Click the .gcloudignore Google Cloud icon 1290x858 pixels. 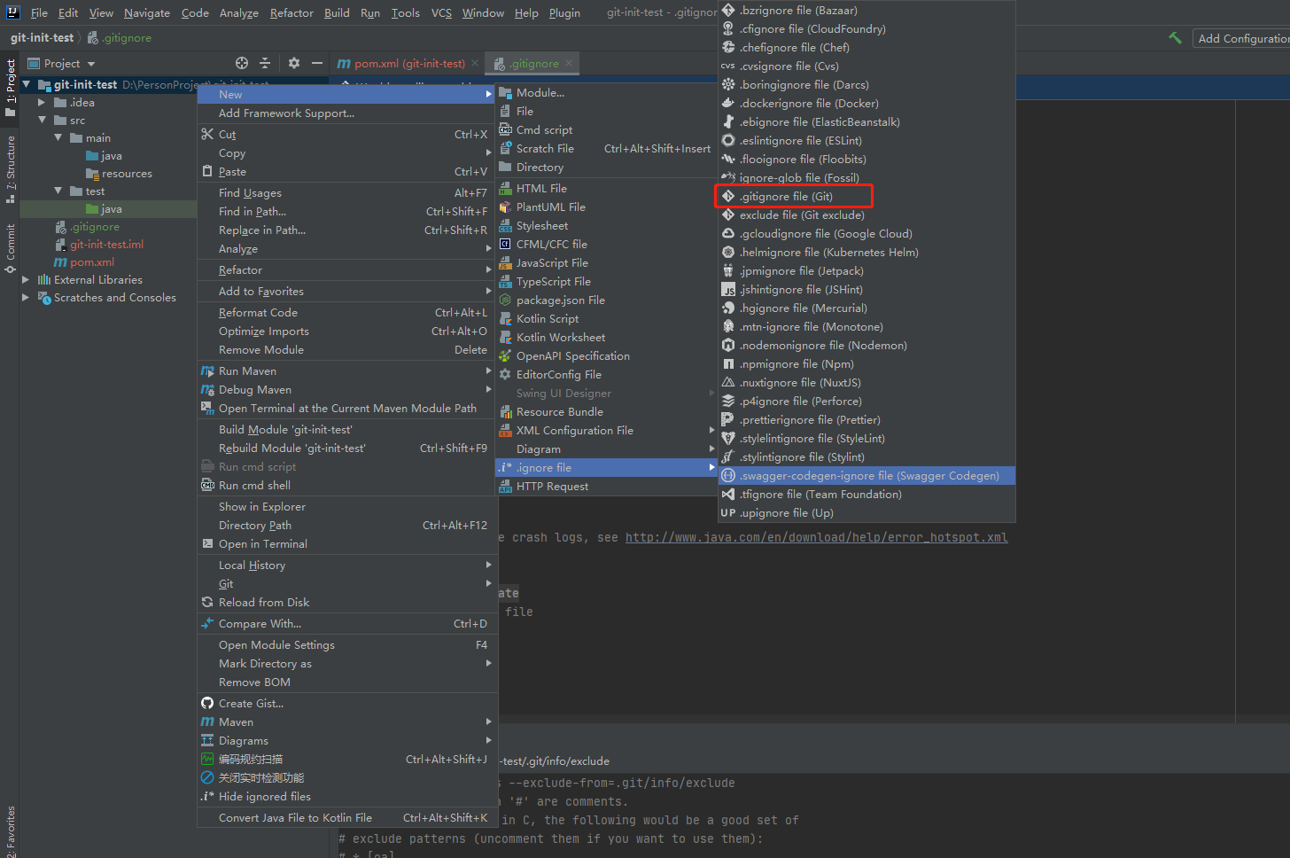click(728, 233)
